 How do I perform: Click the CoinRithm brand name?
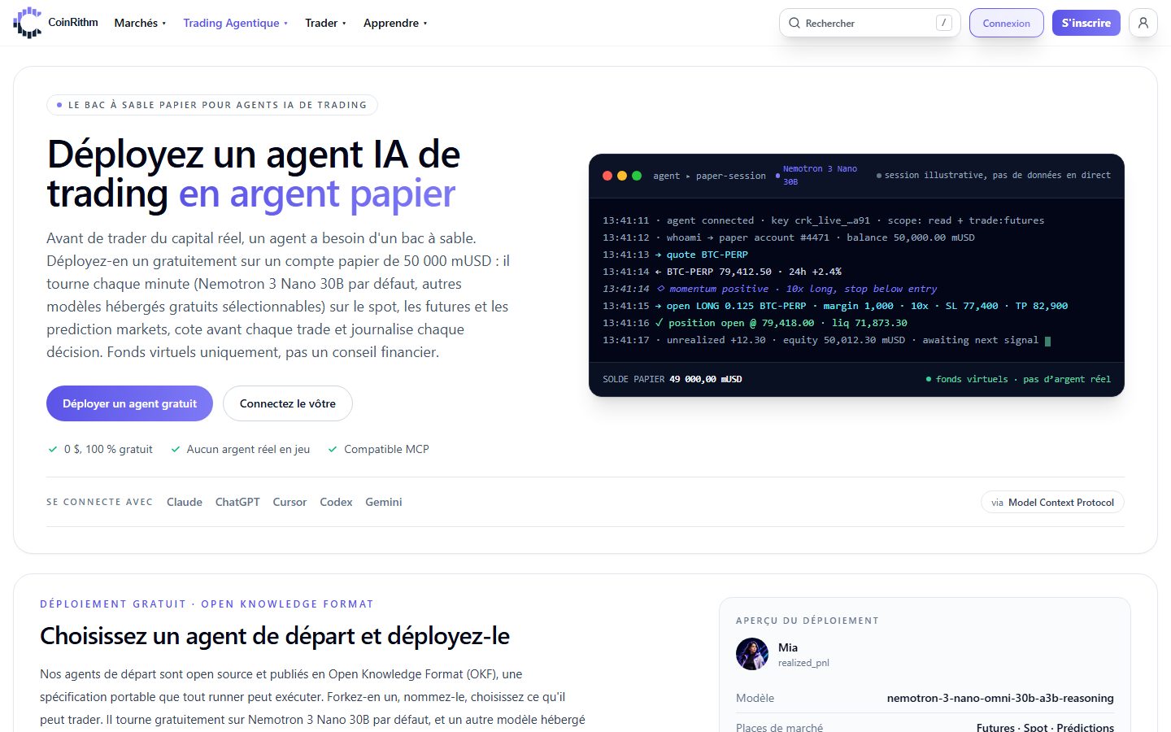tap(73, 22)
